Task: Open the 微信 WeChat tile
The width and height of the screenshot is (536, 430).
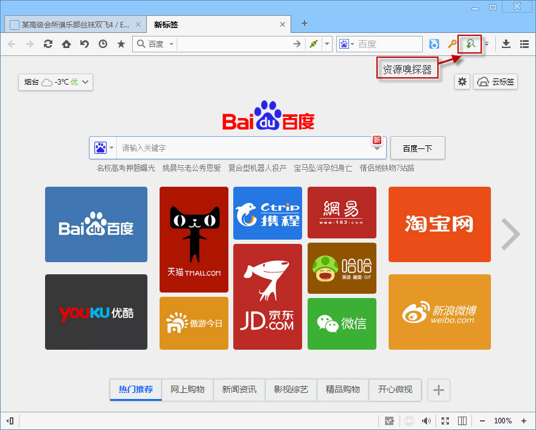Action: [x=342, y=324]
